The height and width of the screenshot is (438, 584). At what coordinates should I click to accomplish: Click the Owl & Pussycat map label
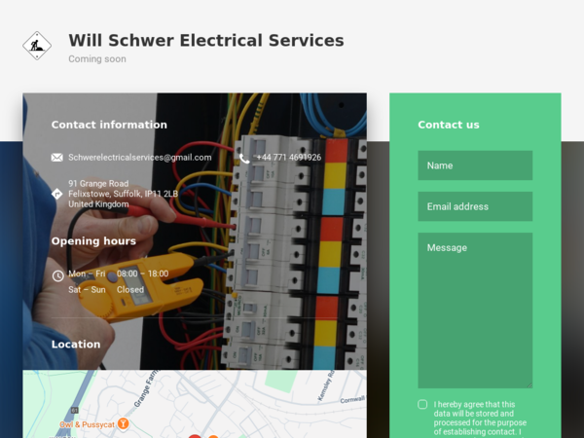pyautogui.click(x=88, y=424)
